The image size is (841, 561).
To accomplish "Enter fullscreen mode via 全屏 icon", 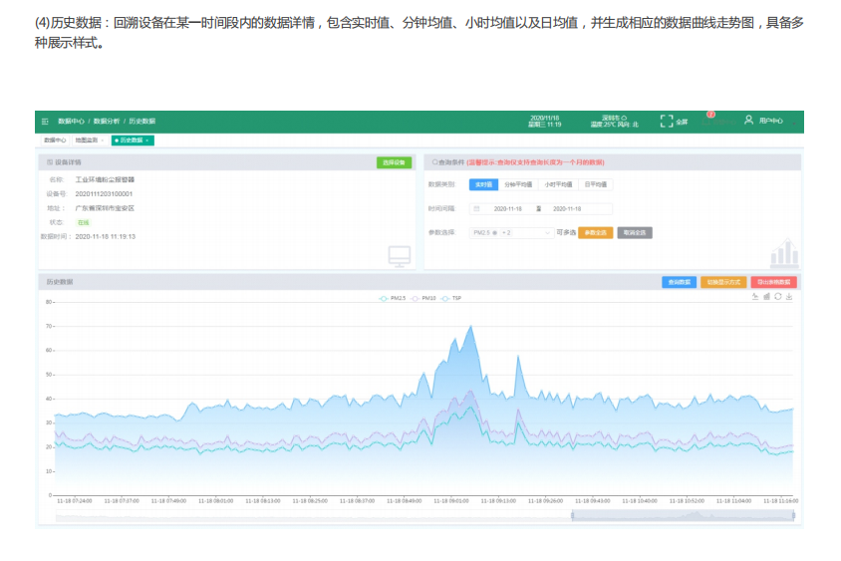I will (x=667, y=121).
